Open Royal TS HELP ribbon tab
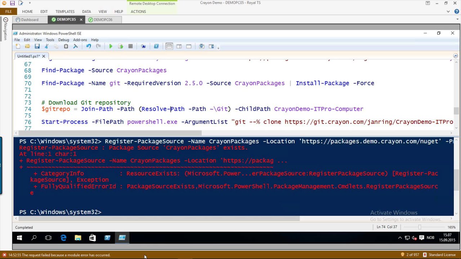The image size is (461, 259). point(118,12)
